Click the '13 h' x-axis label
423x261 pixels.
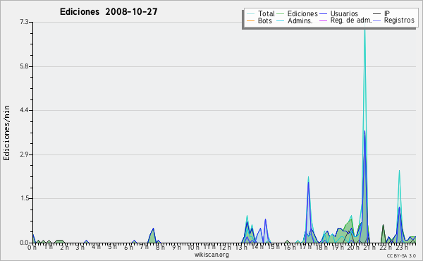pos(241,247)
